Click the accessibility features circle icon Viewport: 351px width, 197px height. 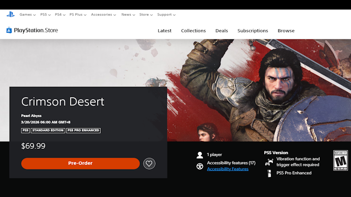point(200,166)
